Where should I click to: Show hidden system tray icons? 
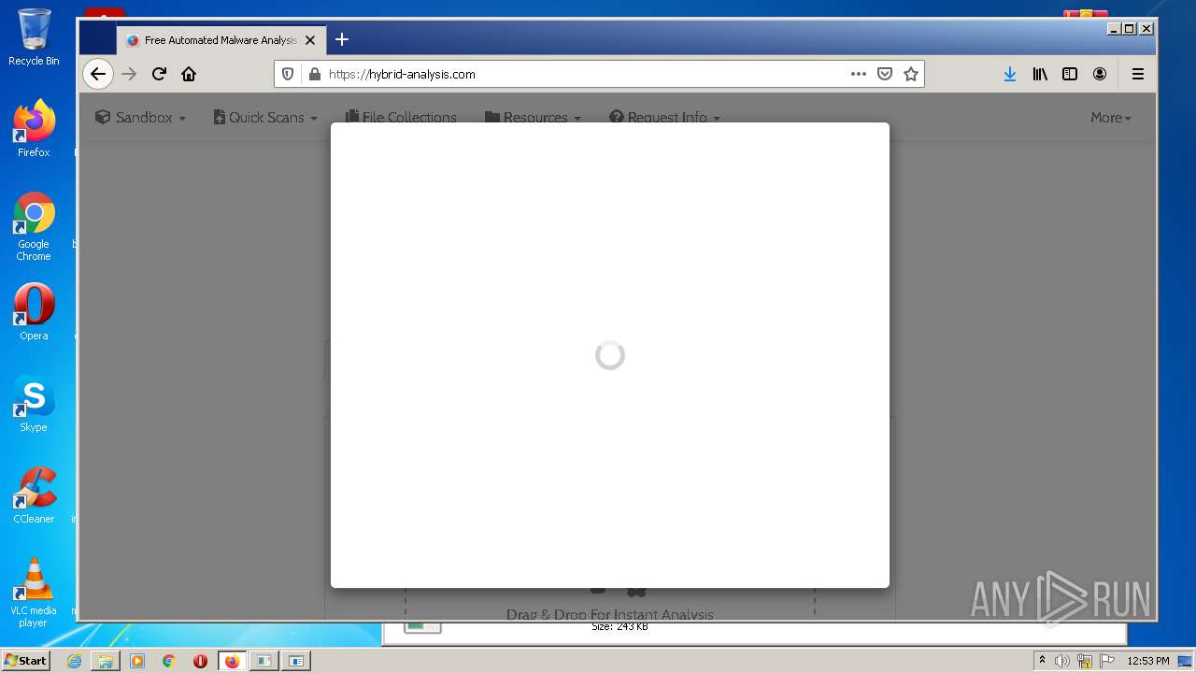[x=1043, y=661]
